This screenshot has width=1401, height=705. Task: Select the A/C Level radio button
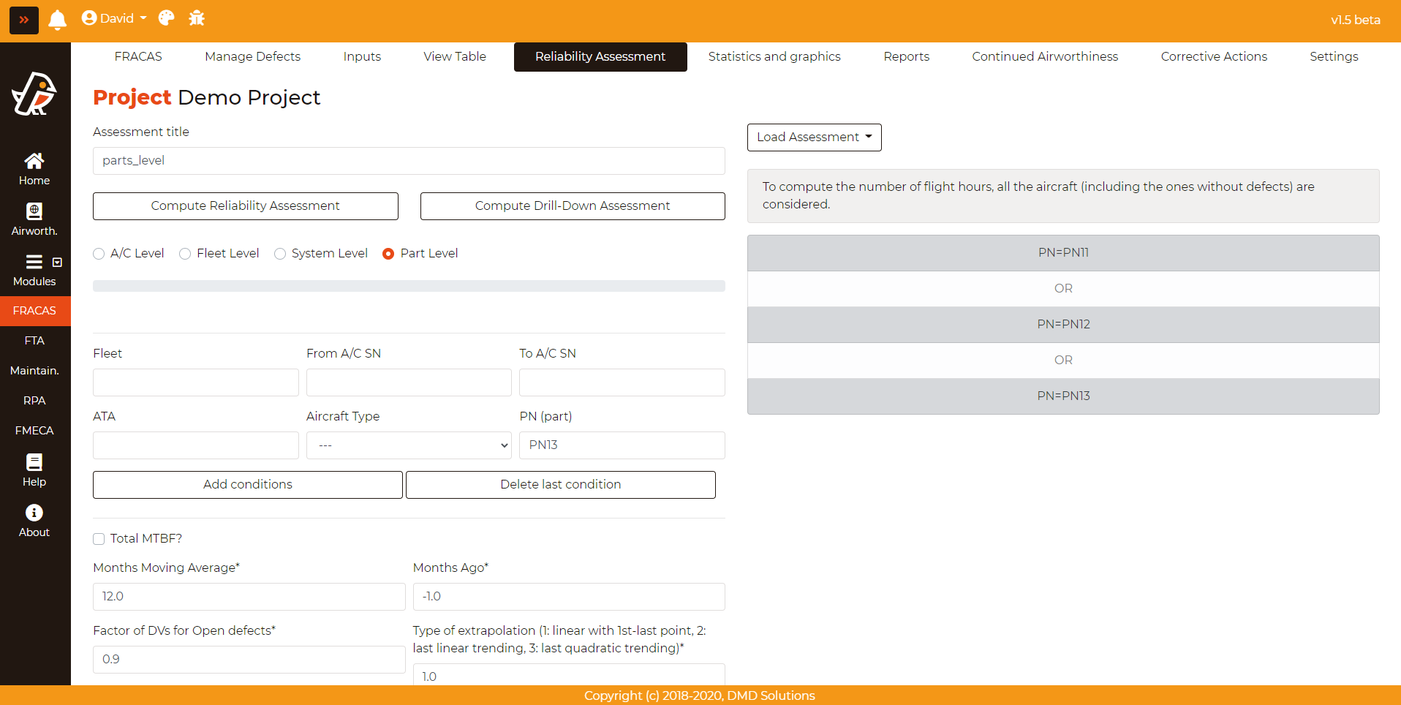coord(99,254)
